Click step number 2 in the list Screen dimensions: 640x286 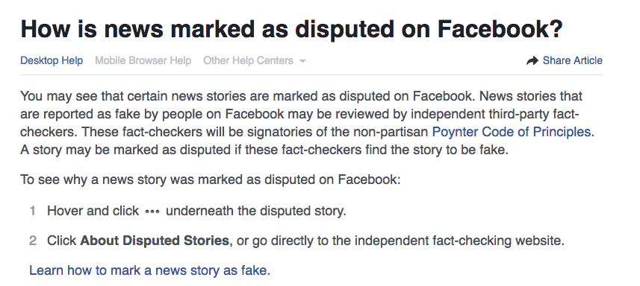(33, 241)
